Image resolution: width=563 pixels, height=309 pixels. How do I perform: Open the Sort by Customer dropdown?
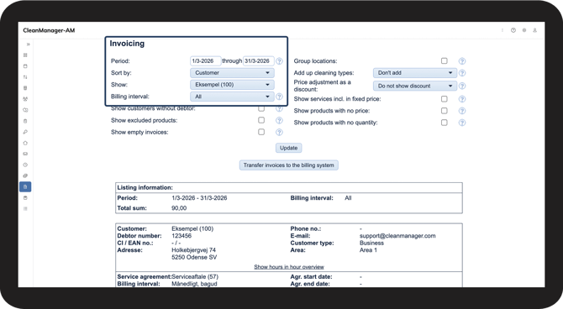pos(232,73)
